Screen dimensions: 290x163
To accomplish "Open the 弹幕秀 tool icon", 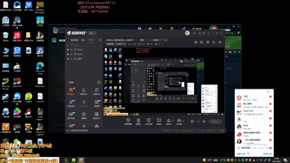I will coord(84,116).
